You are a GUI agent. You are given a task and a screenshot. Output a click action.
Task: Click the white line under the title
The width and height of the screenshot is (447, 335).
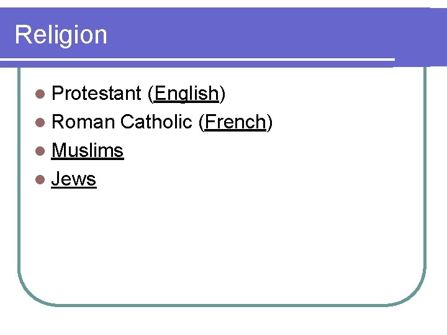205,60
